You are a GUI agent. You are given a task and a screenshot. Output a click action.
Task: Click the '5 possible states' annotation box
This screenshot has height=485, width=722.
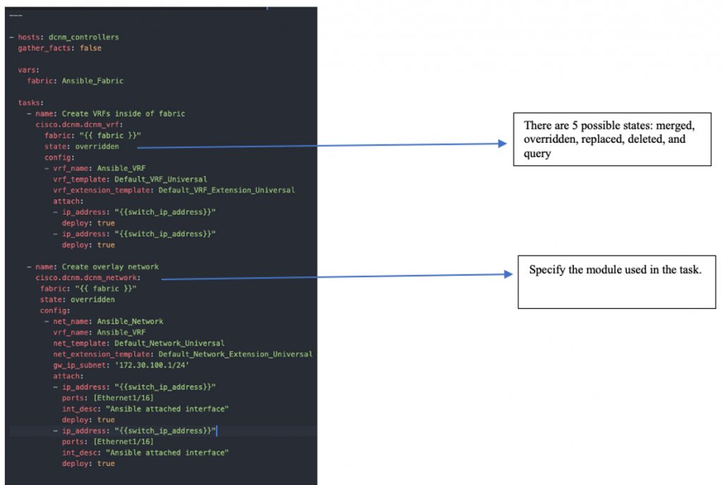pyautogui.click(x=611, y=139)
